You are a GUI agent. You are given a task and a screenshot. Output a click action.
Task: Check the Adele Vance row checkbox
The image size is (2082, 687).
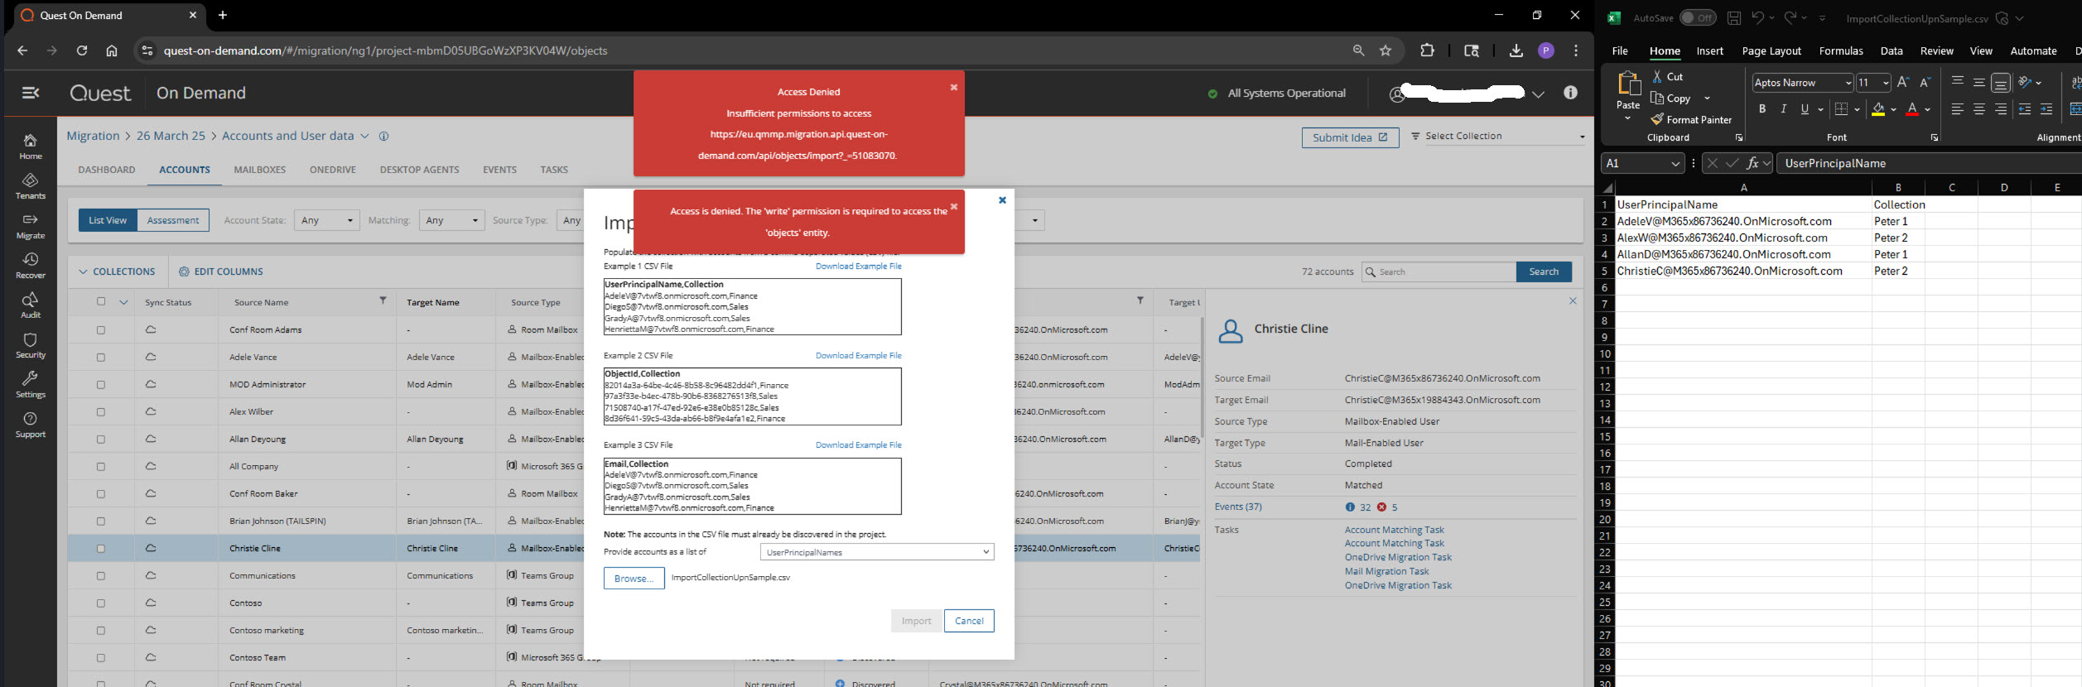[x=101, y=357]
